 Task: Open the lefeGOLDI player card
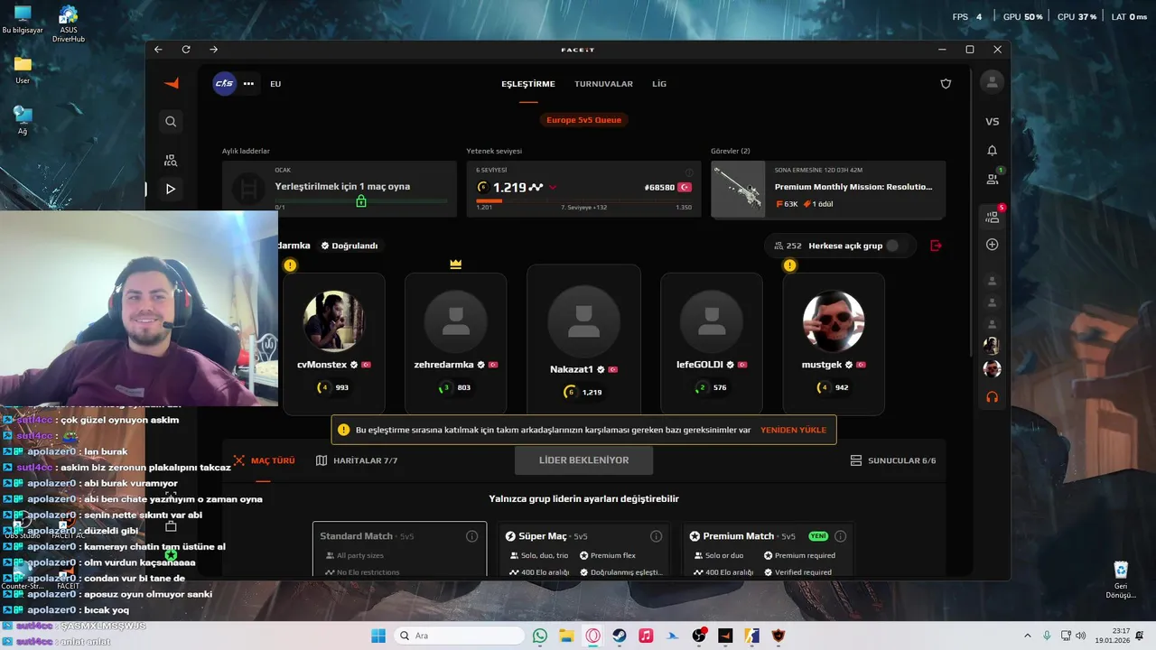tap(712, 344)
